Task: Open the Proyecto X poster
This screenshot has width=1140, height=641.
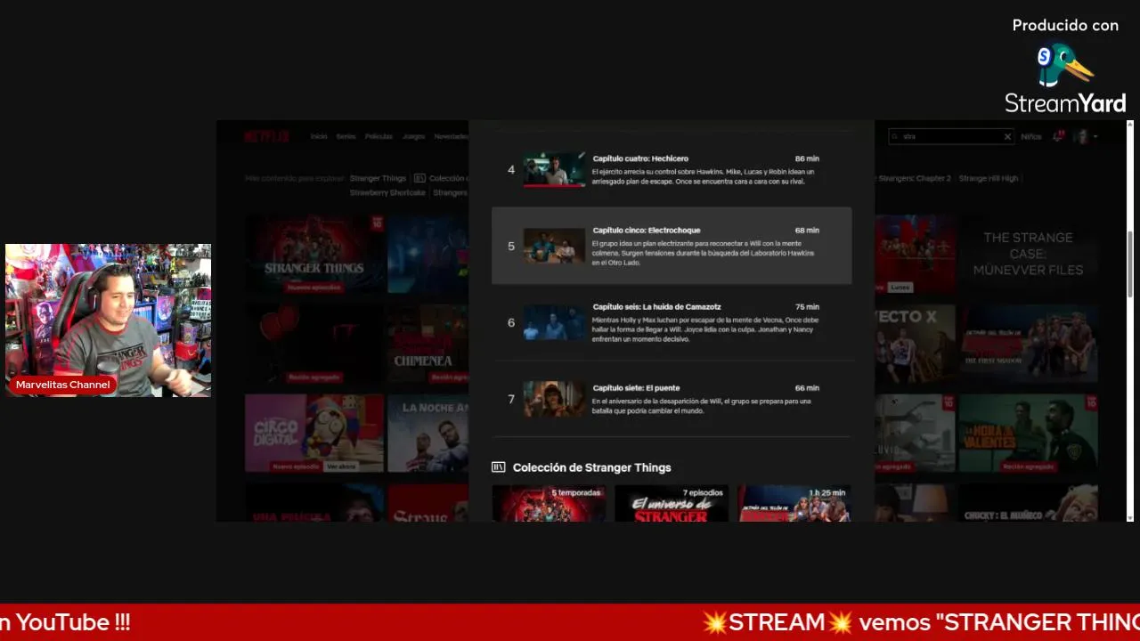Action: (915, 344)
